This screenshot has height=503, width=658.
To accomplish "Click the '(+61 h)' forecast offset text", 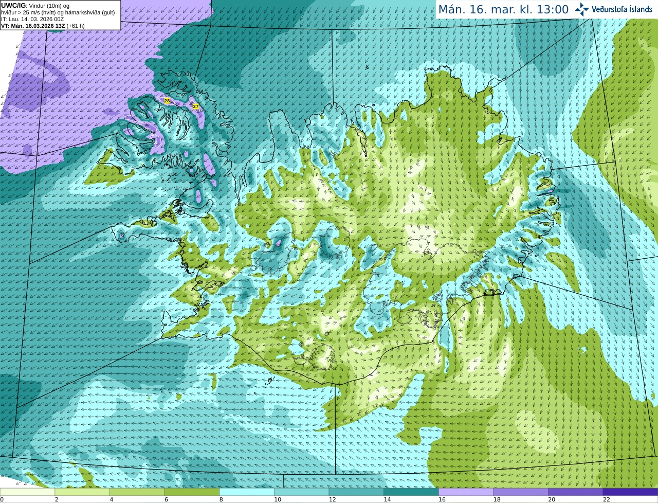I will [76, 26].
